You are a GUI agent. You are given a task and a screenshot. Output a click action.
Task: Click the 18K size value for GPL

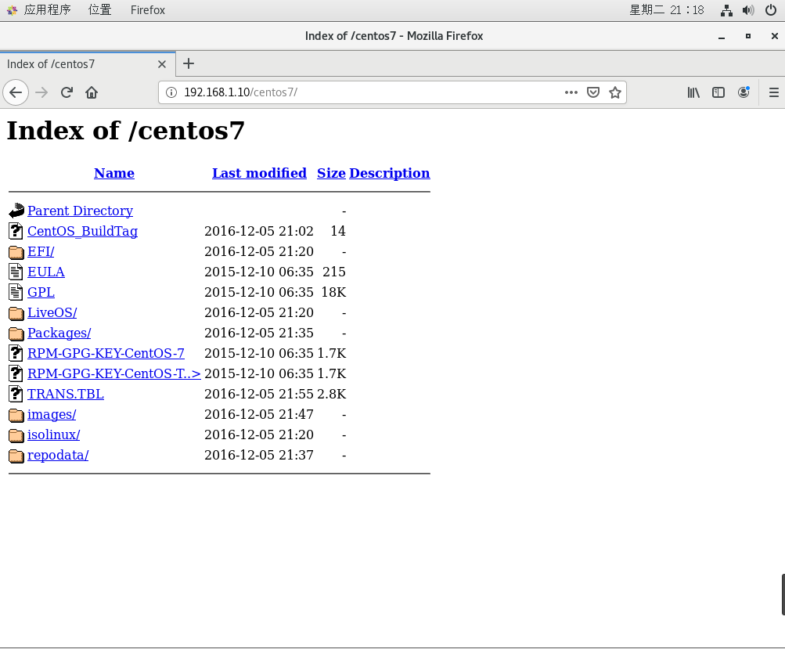333,293
